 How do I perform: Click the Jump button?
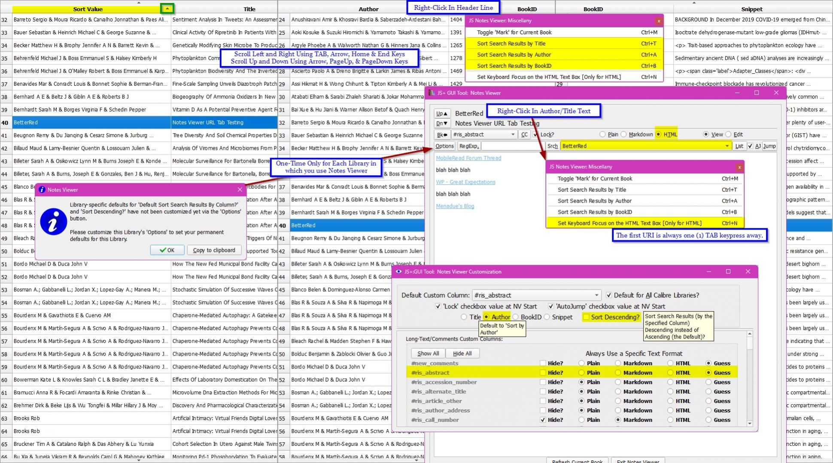click(769, 146)
